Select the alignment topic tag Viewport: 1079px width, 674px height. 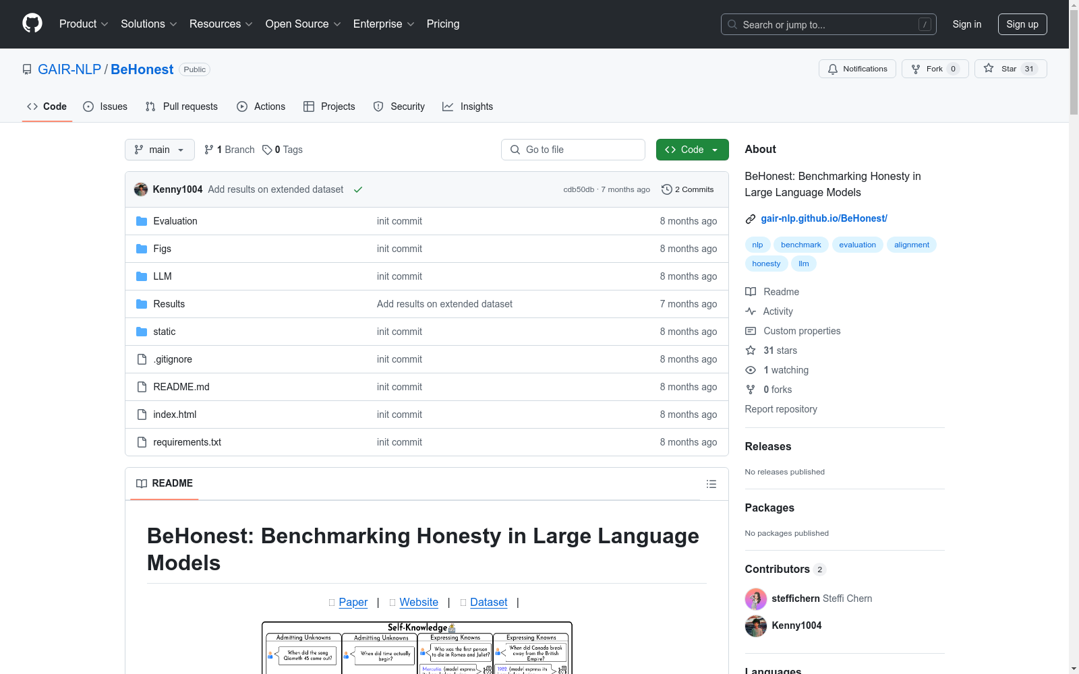[x=912, y=245]
